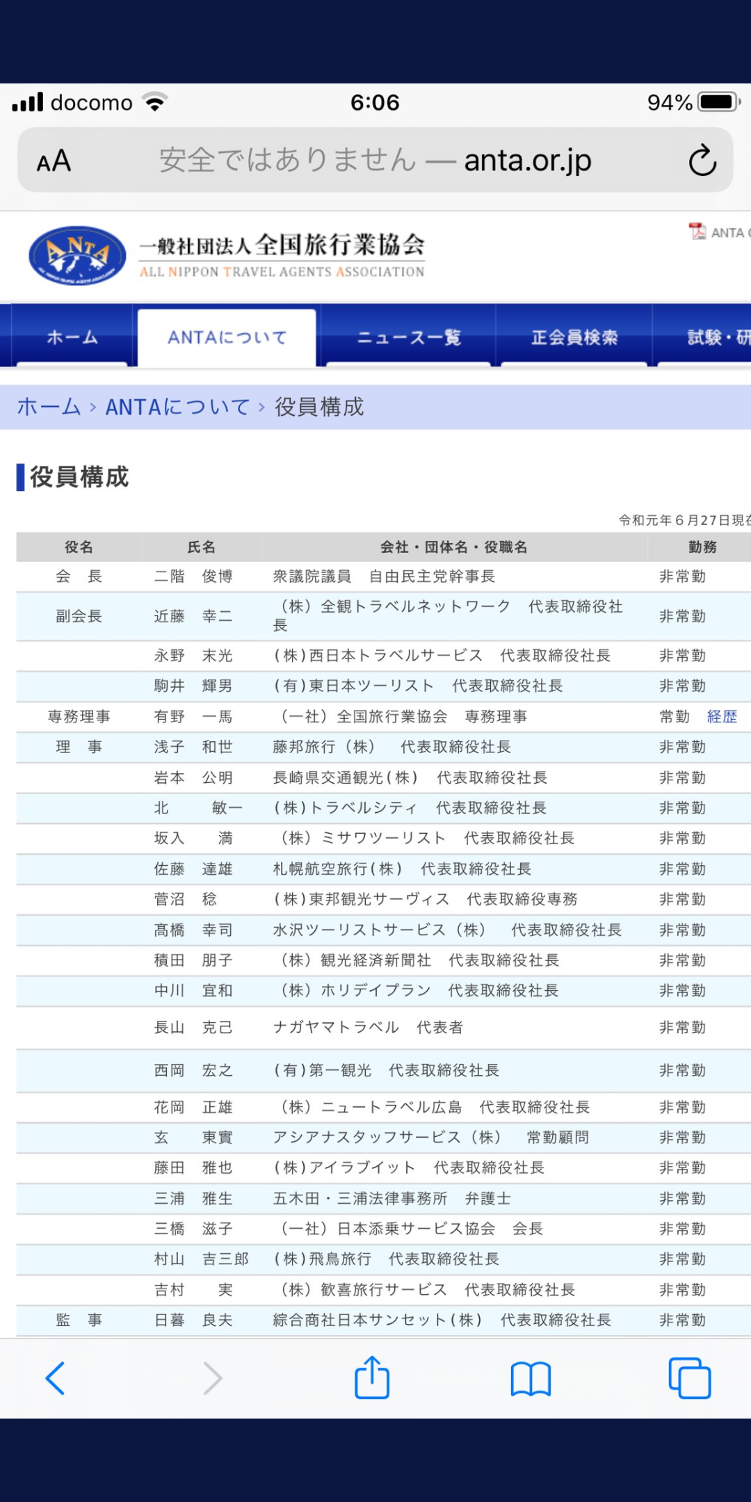Select the name 近藤 幸二

[193, 616]
